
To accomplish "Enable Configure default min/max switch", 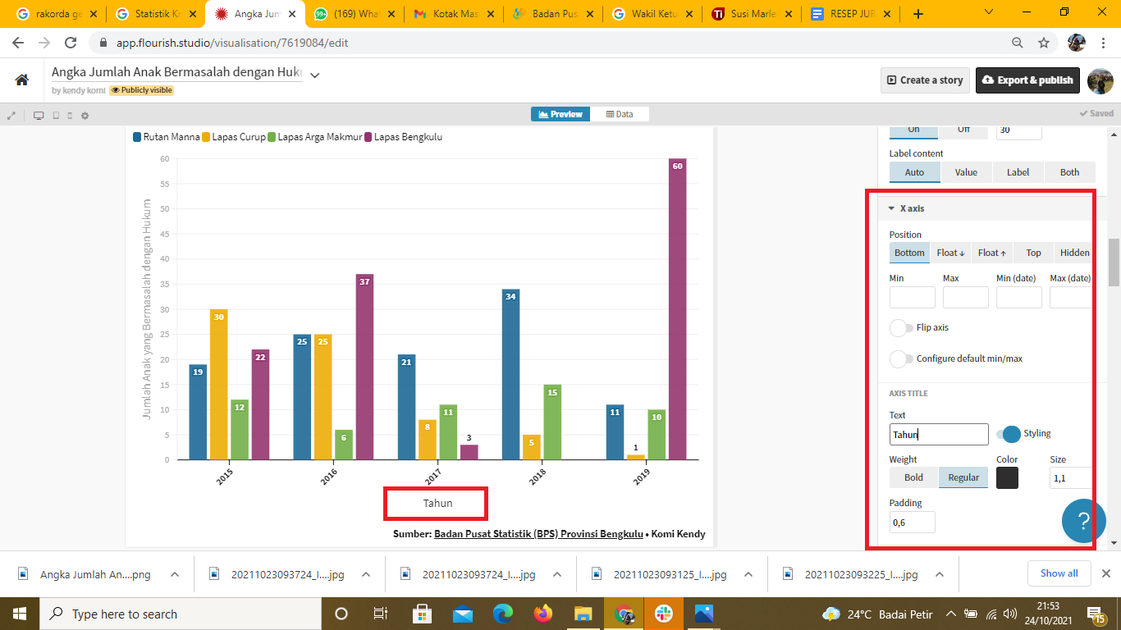I will point(901,359).
